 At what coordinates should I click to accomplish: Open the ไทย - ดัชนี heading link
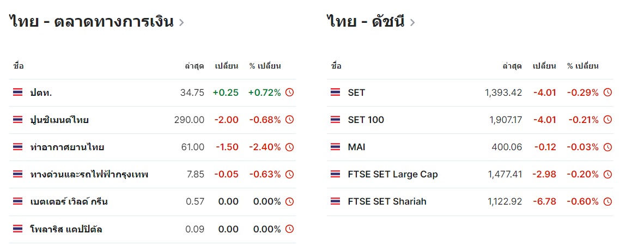366,22
